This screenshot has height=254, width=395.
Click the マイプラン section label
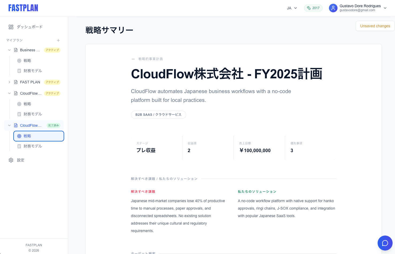coord(14,40)
